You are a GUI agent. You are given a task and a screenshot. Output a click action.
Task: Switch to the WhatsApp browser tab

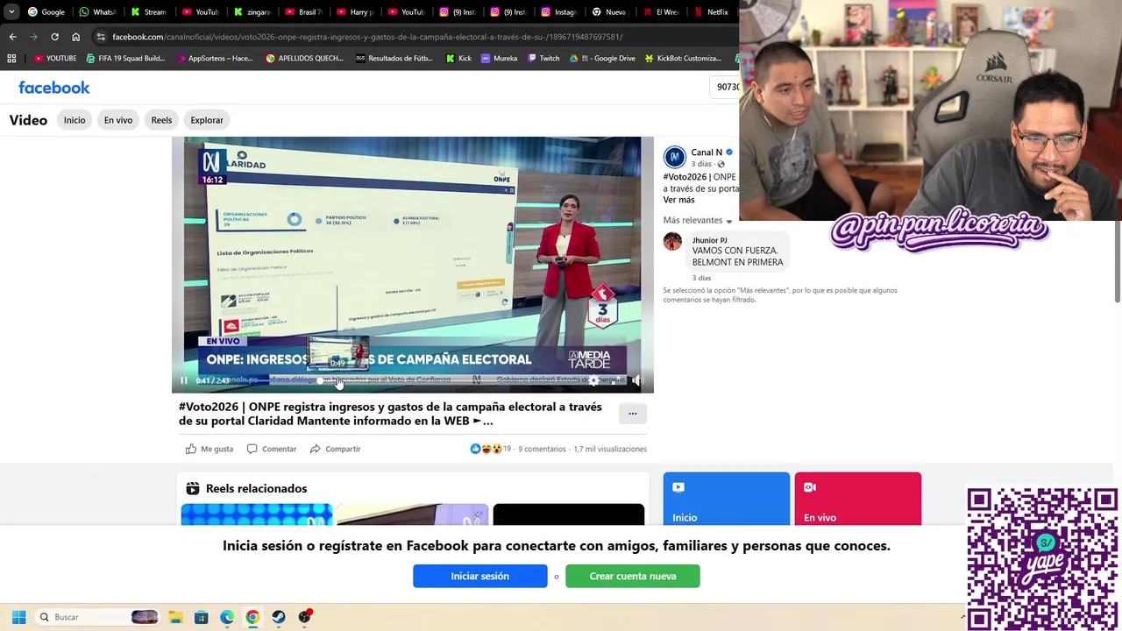(97, 12)
